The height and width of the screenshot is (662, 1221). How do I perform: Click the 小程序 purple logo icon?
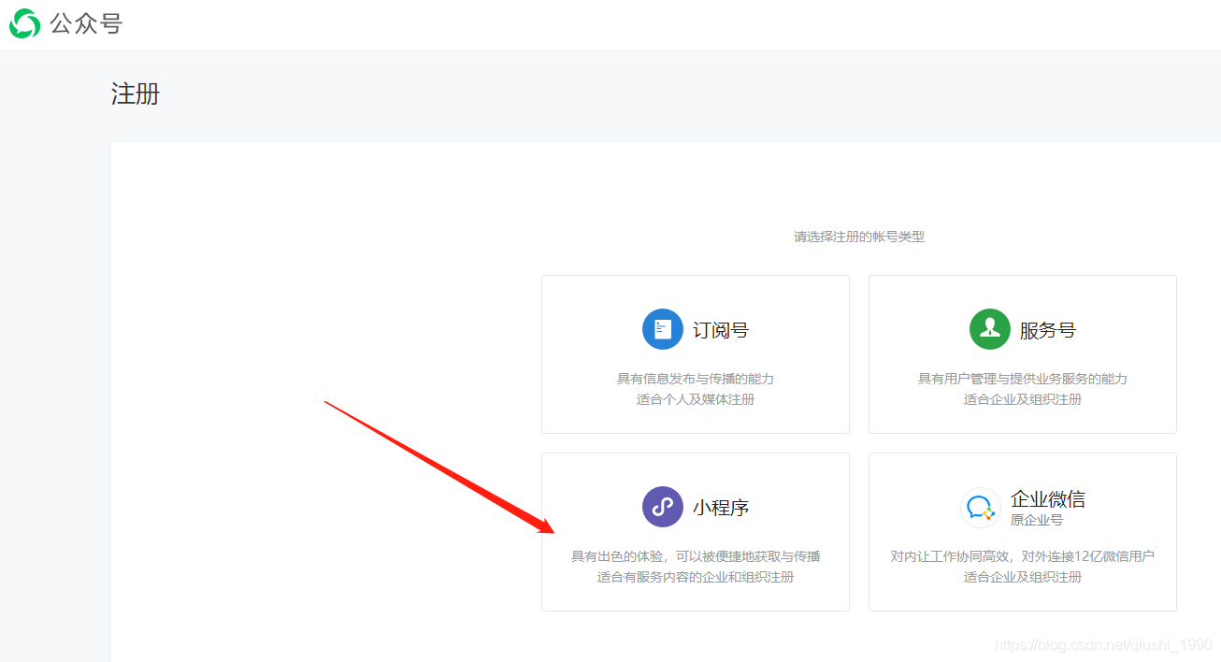(663, 507)
